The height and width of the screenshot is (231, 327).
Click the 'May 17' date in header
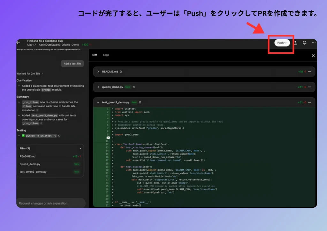[x=32, y=45]
